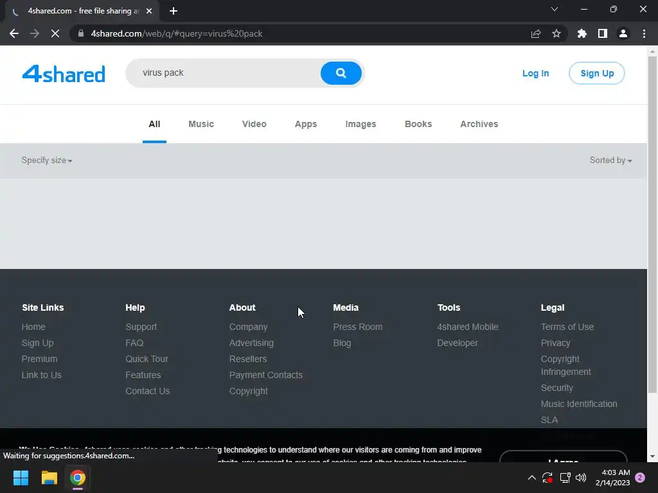Click the Chrome taskbar icon

tap(78, 478)
